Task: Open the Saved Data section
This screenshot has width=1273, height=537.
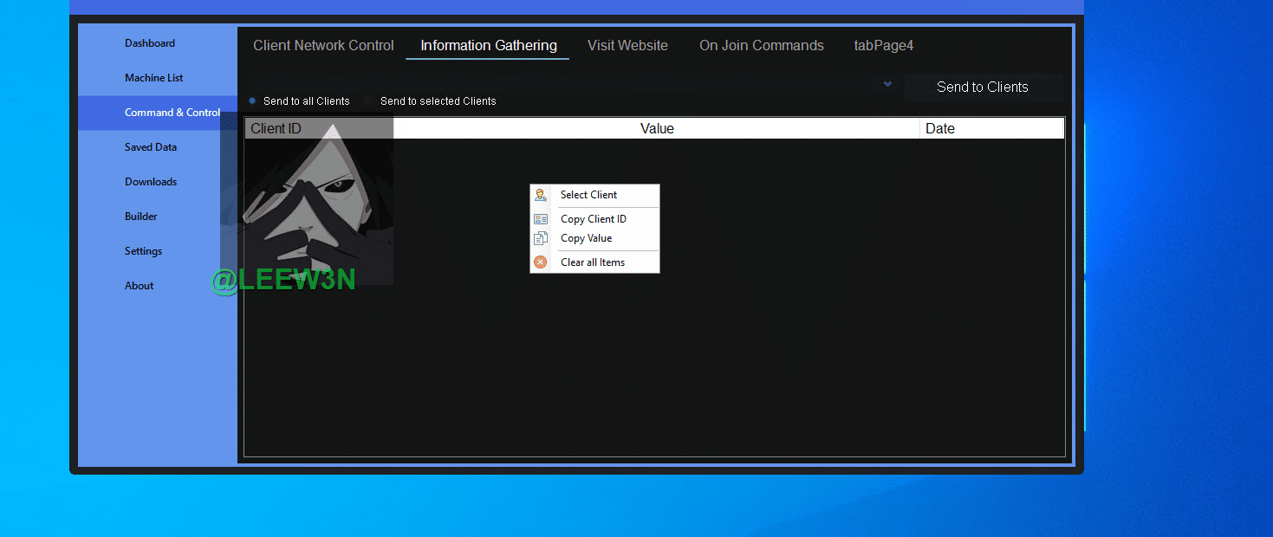Action: coord(151,147)
